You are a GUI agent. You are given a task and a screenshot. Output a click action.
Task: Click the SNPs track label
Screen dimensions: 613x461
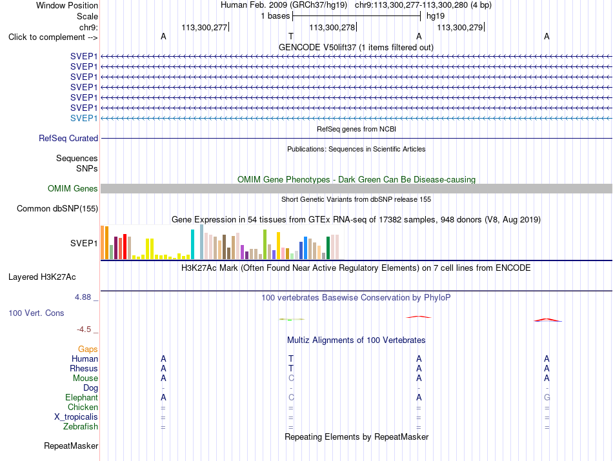point(87,168)
